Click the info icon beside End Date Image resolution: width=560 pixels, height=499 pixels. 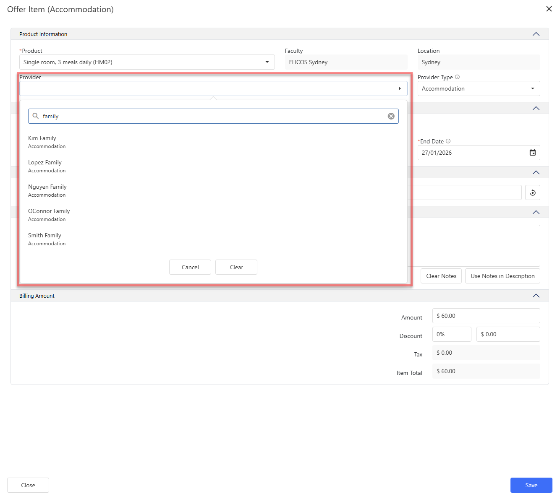point(448,141)
